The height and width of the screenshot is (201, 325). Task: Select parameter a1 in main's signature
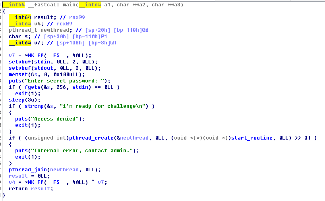107,4
